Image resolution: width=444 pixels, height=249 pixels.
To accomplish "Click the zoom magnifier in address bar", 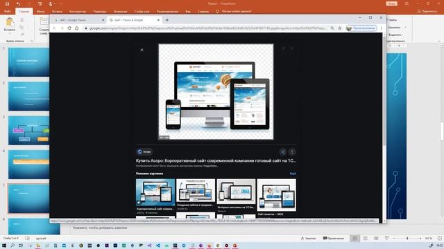I will pyautogui.click(x=332, y=28).
